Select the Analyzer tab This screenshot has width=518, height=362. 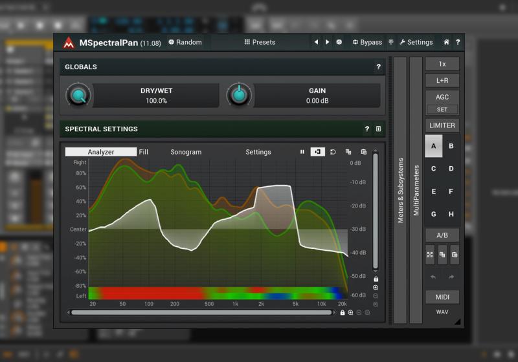(x=101, y=152)
